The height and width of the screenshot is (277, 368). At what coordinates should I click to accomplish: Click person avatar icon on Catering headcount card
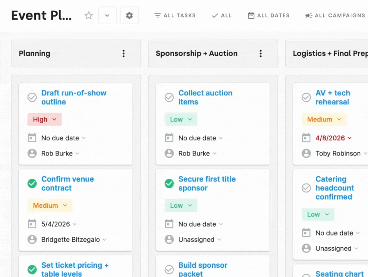point(306,249)
